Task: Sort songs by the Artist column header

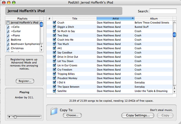Action: pos(115,18)
